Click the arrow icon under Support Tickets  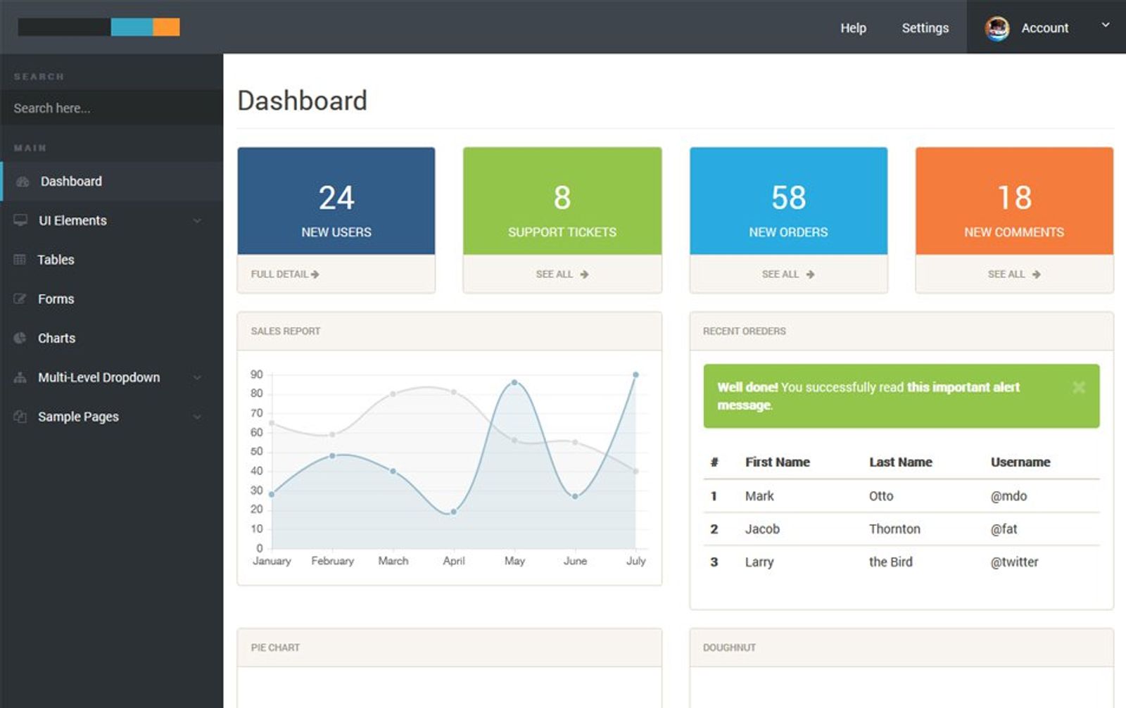(584, 274)
